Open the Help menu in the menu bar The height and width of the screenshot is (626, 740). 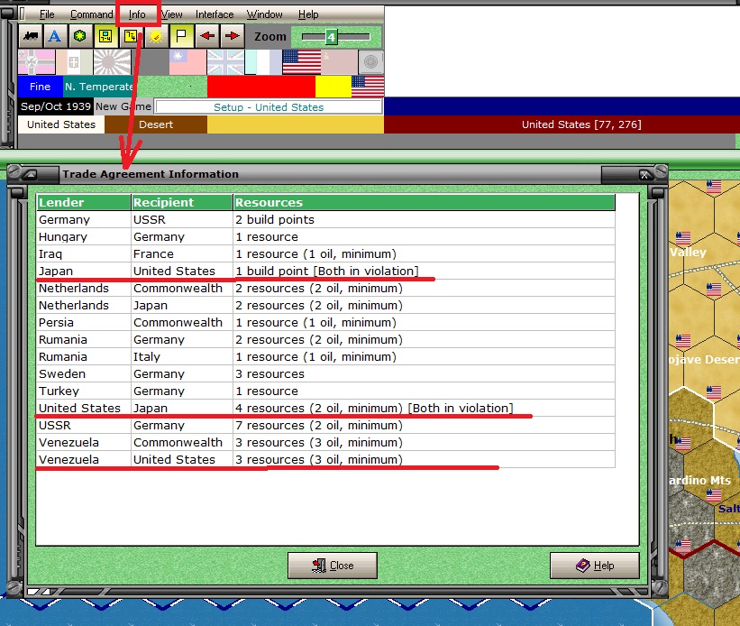[x=308, y=14]
